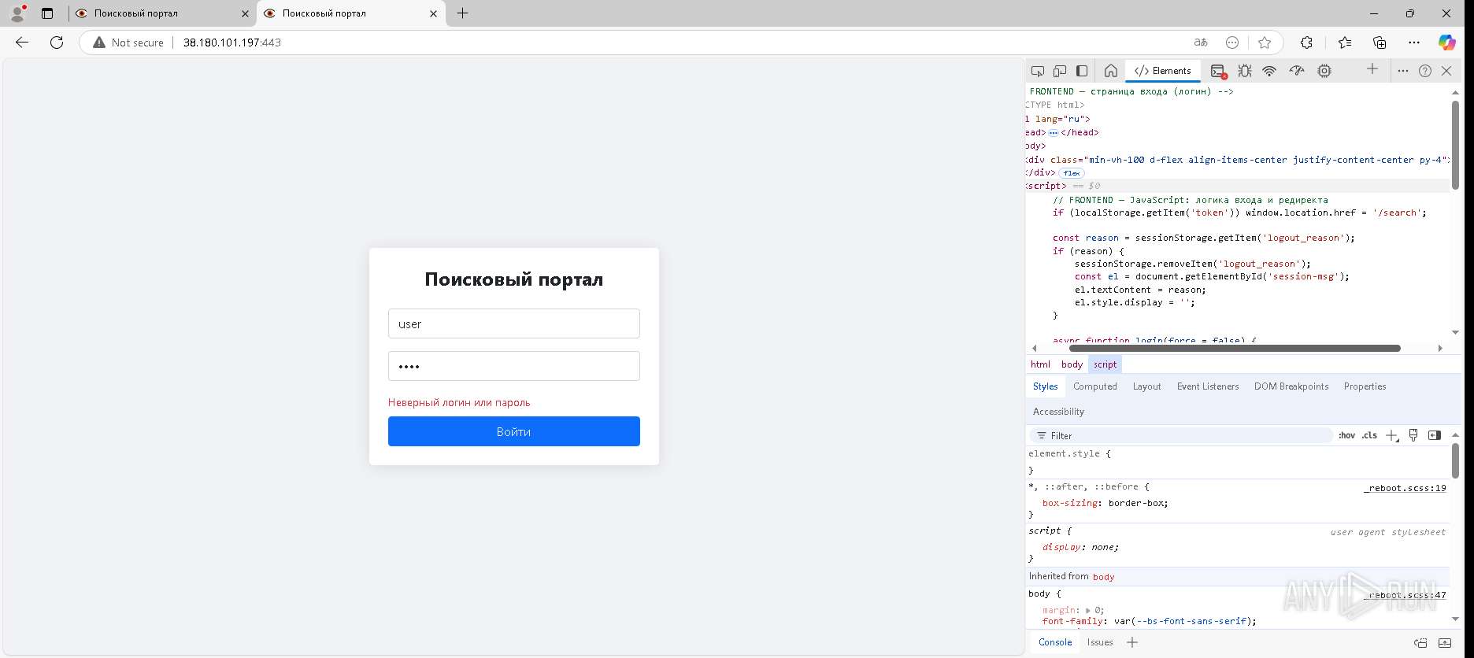The image size is (1474, 658).
Task: Switch to the Accessibility tab
Action: [1058, 412]
